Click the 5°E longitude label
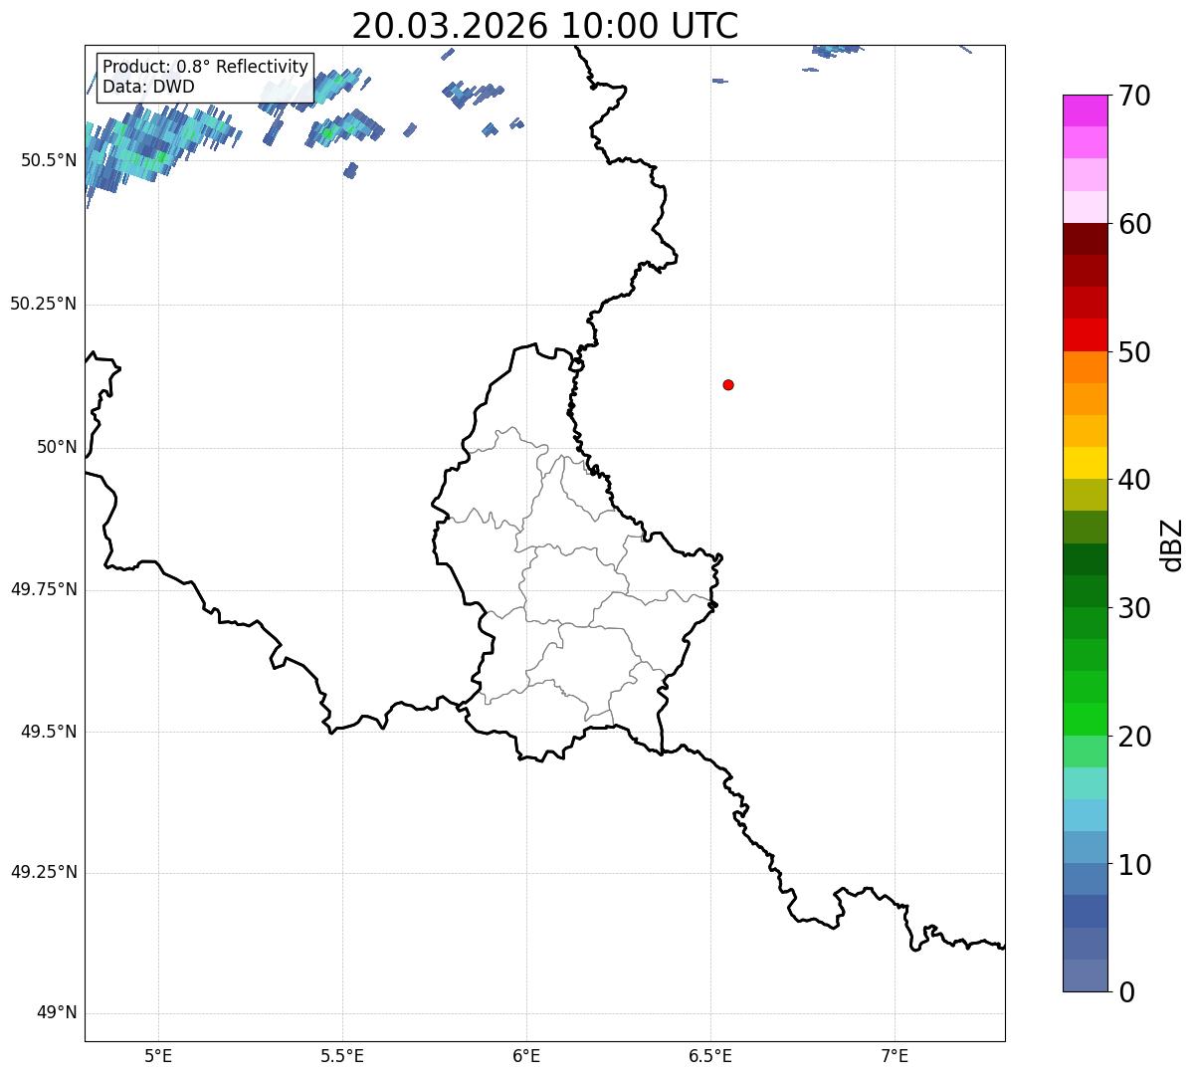The width and height of the screenshot is (1196, 1076). pos(158,1056)
